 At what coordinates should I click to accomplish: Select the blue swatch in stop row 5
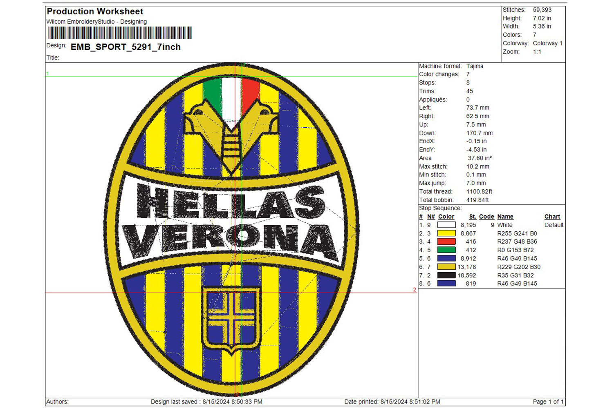pyautogui.click(x=446, y=258)
